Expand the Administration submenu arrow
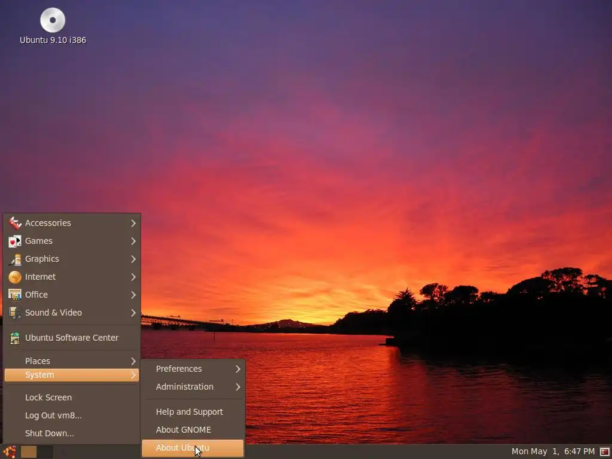 (x=238, y=387)
